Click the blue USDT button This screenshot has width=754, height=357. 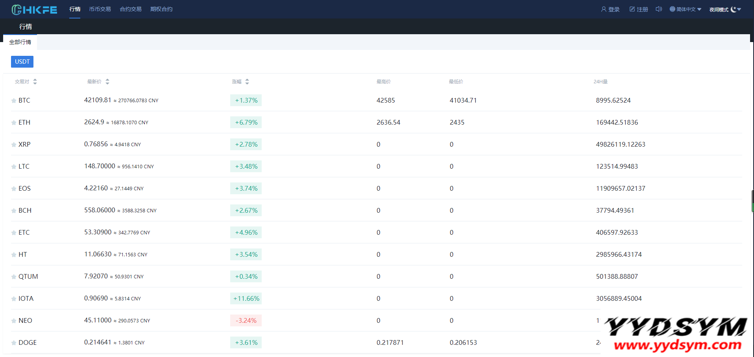pyautogui.click(x=22, y=62)
